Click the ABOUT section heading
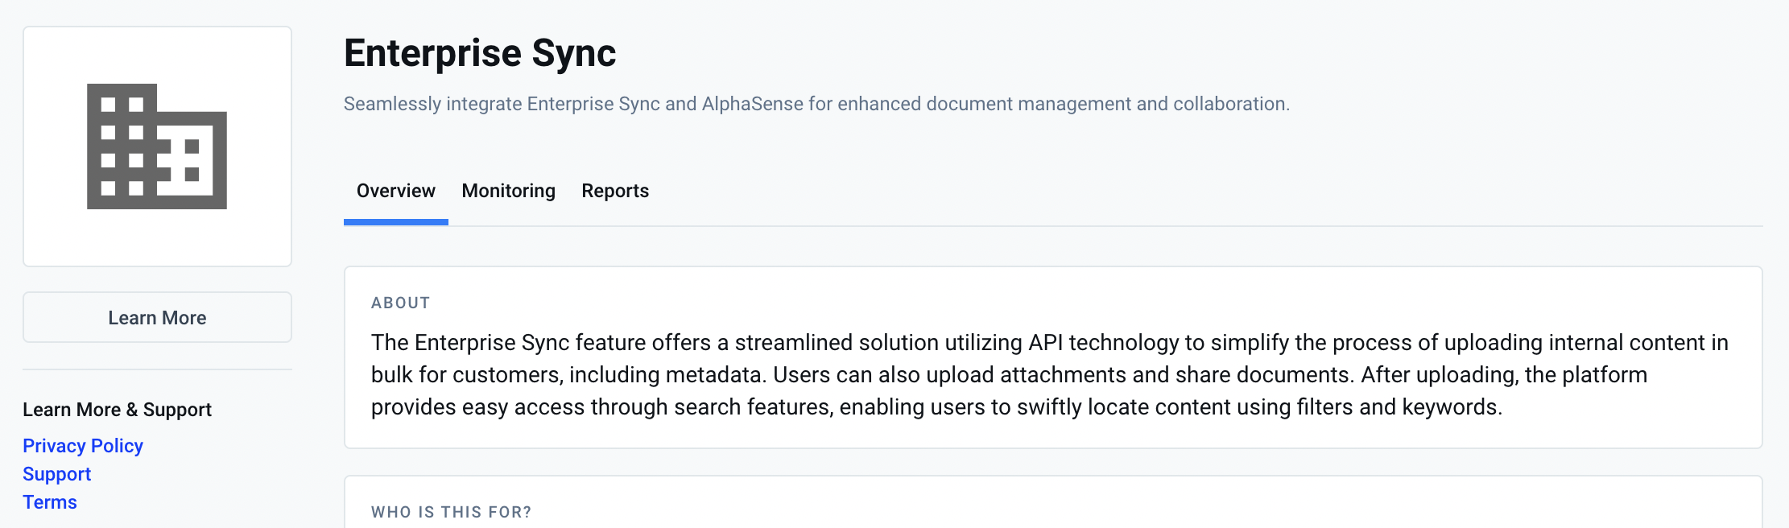Screen dimensions: 1789x528 pos(401,303)
